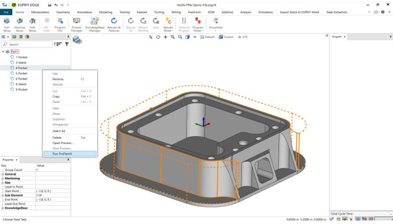Click the rotate view circle icon
The width and height of the screenshot is (393, 224).
click(x=158, y=37)
